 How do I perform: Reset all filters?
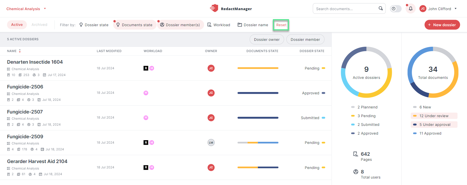(x=281, y=25)
